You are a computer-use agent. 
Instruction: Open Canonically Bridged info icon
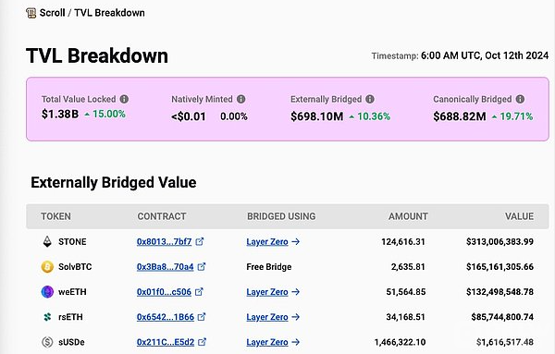point(520,99)
